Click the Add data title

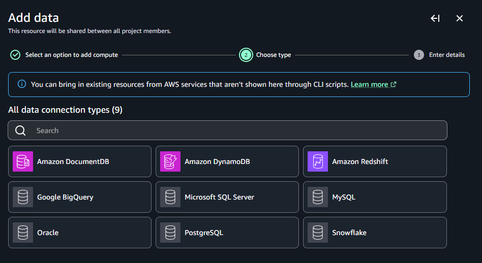click(34, 18)
